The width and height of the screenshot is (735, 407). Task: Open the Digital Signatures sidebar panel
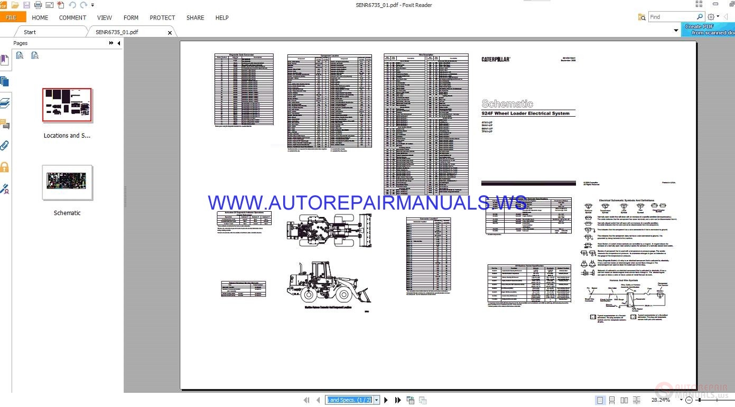coord(5,189)
